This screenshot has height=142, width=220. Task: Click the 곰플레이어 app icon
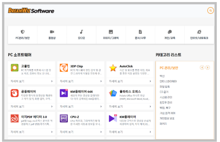[15, 93]
